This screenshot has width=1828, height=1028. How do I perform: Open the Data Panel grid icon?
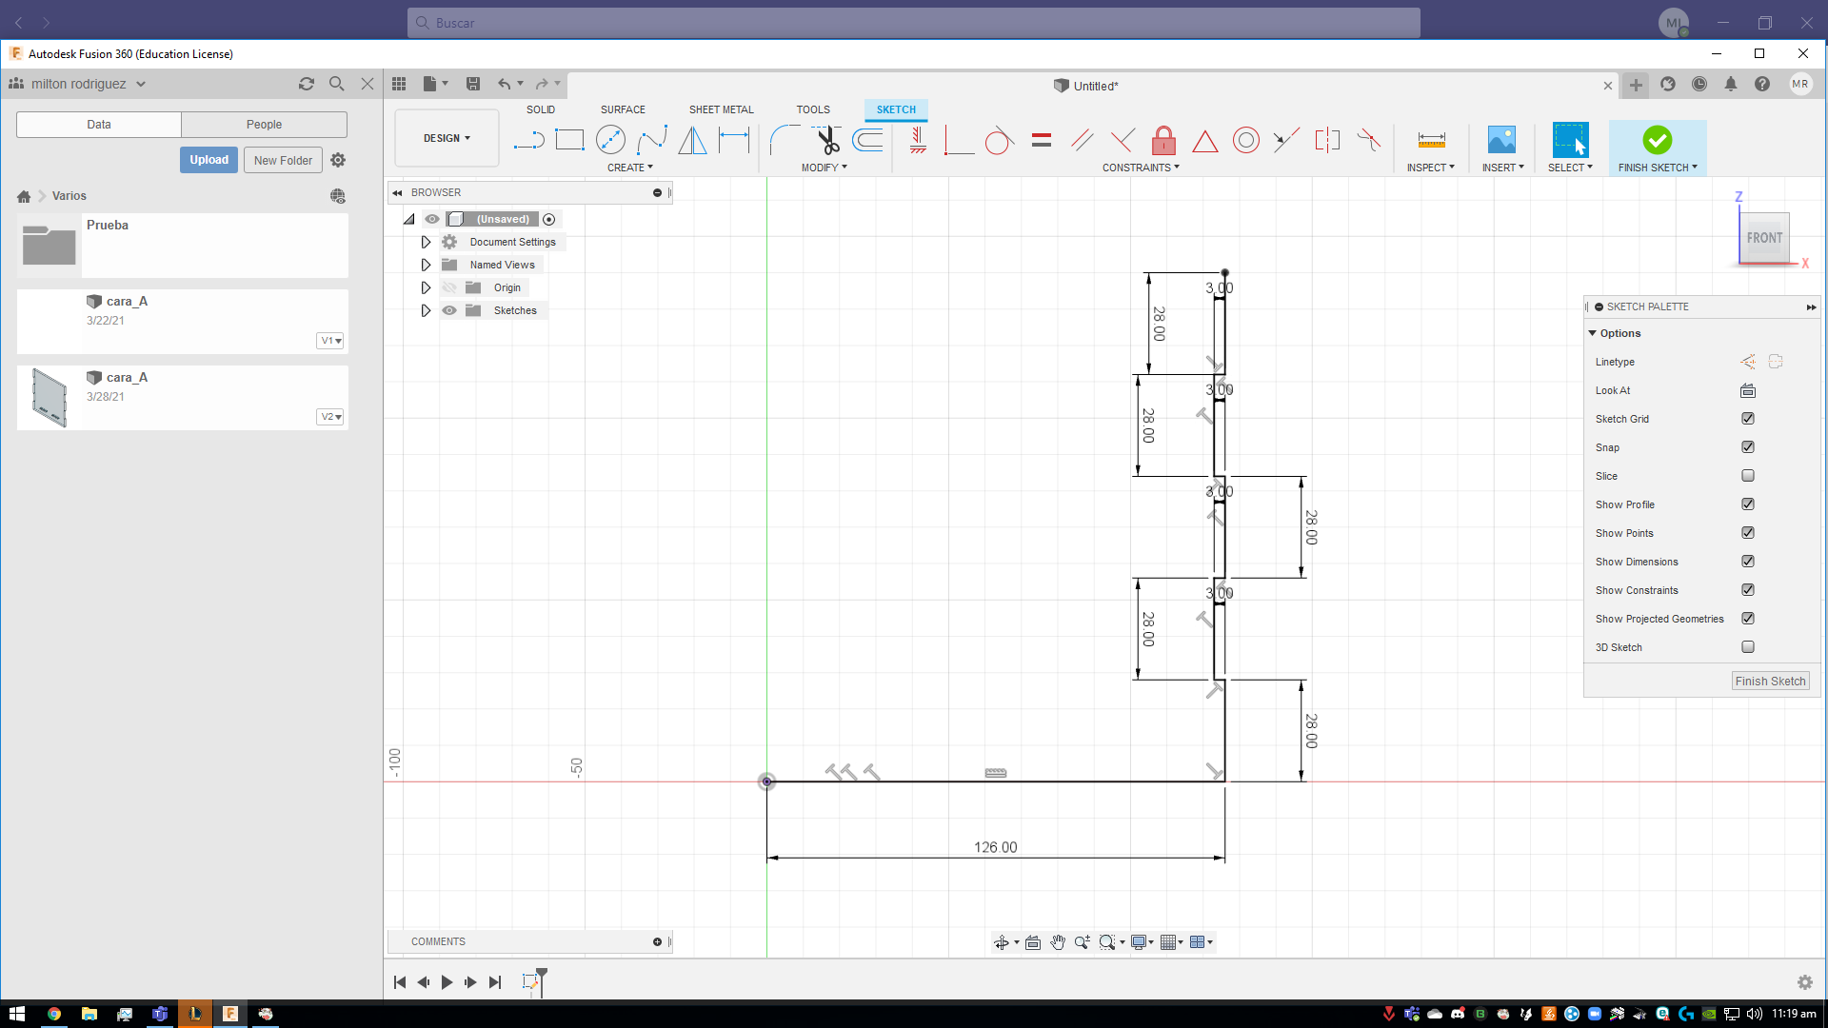point(399,84)
